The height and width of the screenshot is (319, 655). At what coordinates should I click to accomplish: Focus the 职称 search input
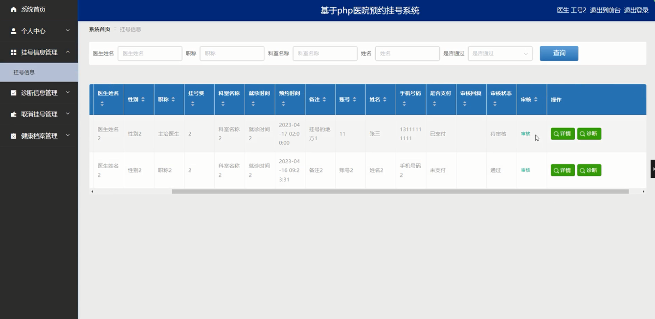coord(232,53)
